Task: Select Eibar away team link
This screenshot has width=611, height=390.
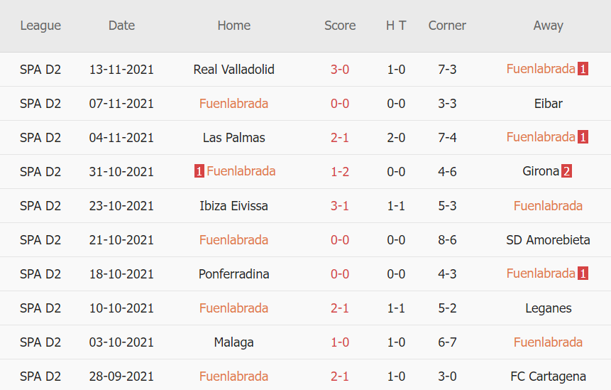Action: pos(548,104)
